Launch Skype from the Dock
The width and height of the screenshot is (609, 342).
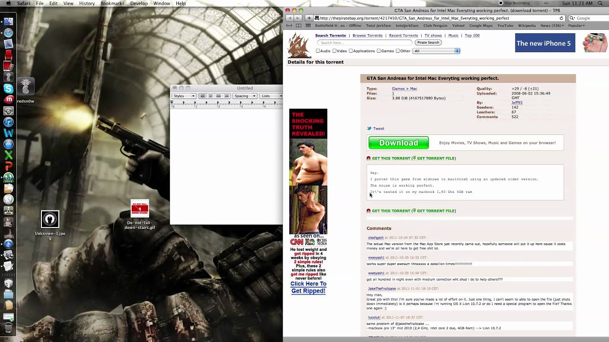[x=8, y=88]
